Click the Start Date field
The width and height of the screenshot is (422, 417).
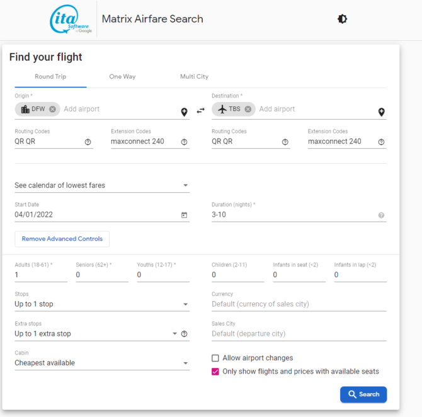pyautogui.click(x=97, y=215)
